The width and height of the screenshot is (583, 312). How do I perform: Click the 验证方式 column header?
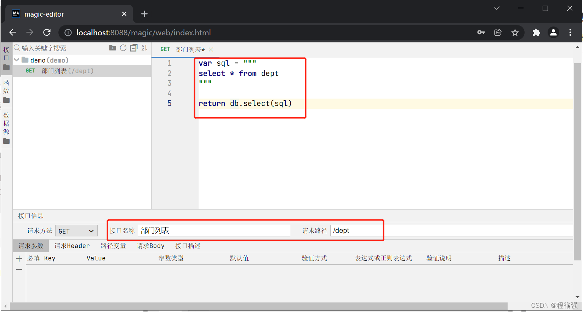coord(314,258)
